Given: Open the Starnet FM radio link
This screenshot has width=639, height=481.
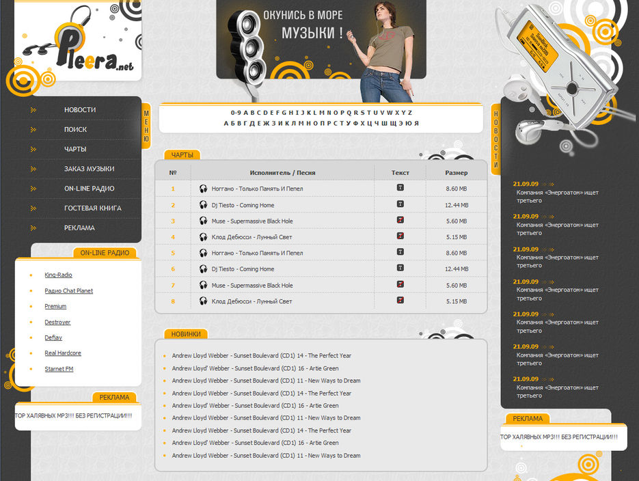Looking at the screenshot, I should (x=59, y=369).
